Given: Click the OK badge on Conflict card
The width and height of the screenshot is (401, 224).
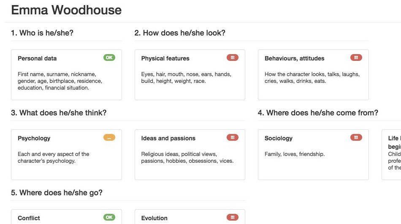Looking at the screenshot, I should [x=109, y=217].
